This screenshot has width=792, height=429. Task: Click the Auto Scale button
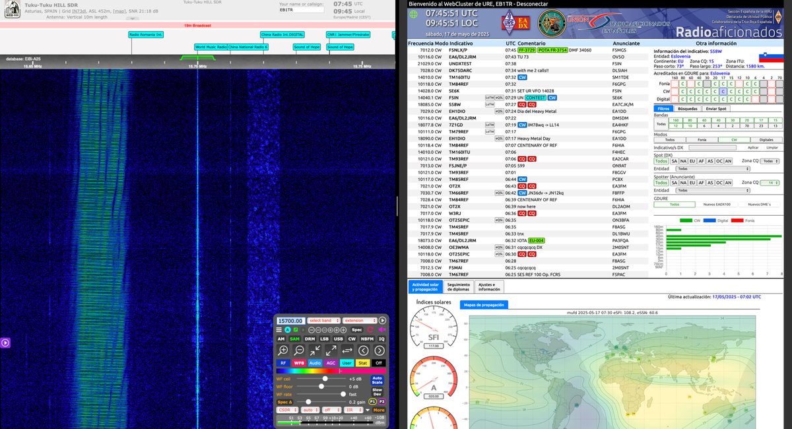coord(377,380)
